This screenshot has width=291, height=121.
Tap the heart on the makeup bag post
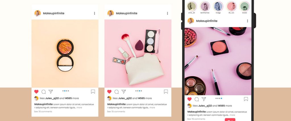109,92
